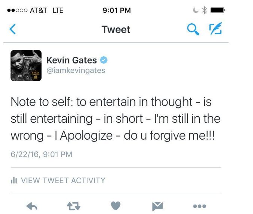The width and height of the screenshot is (253, 214).
Task: Click the tweet timestamp 6/22/16, 9:01 PM
Action: tap(41, 154)
